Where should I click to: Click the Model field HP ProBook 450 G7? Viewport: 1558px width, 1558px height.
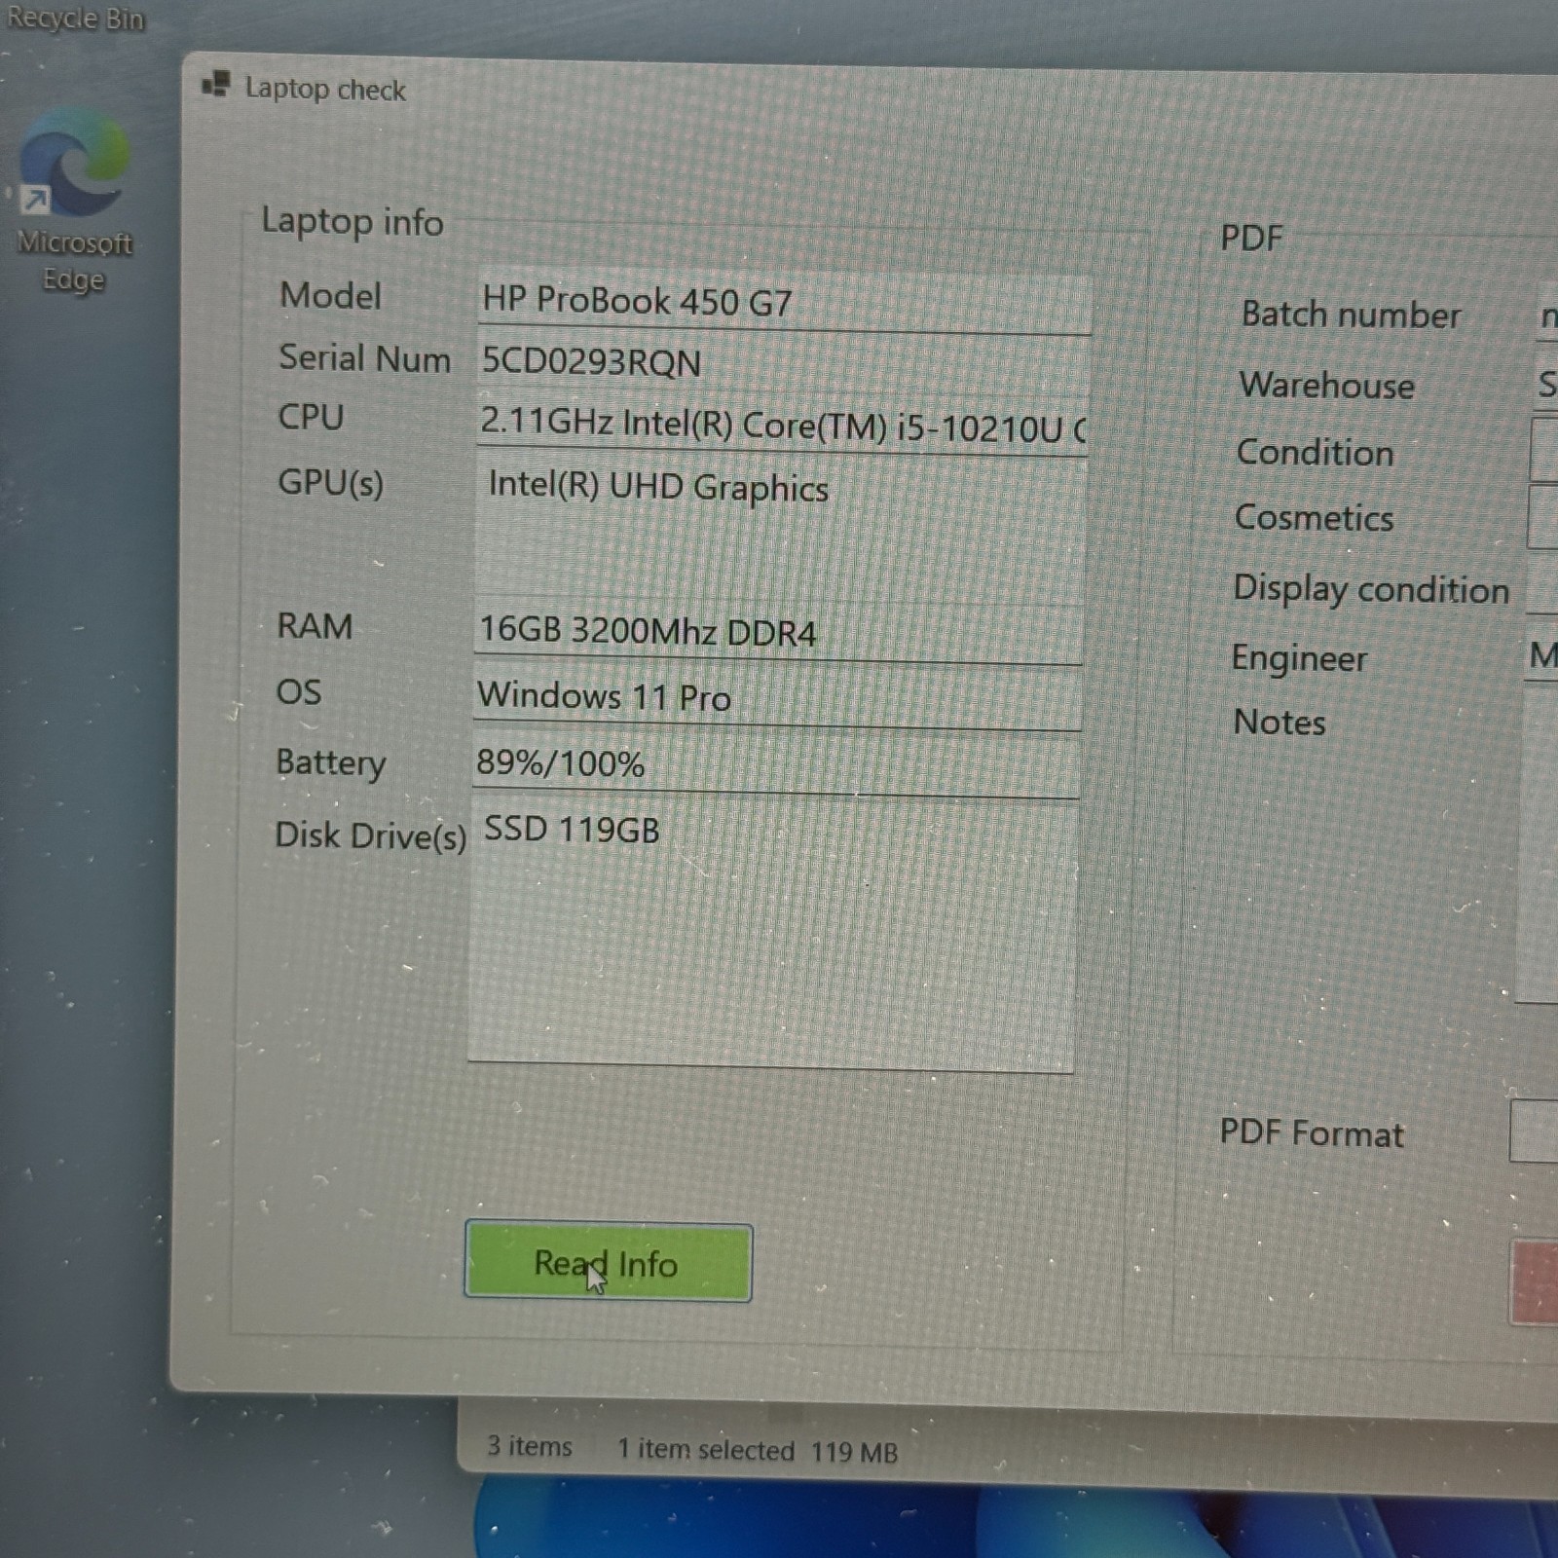point(783,302)
